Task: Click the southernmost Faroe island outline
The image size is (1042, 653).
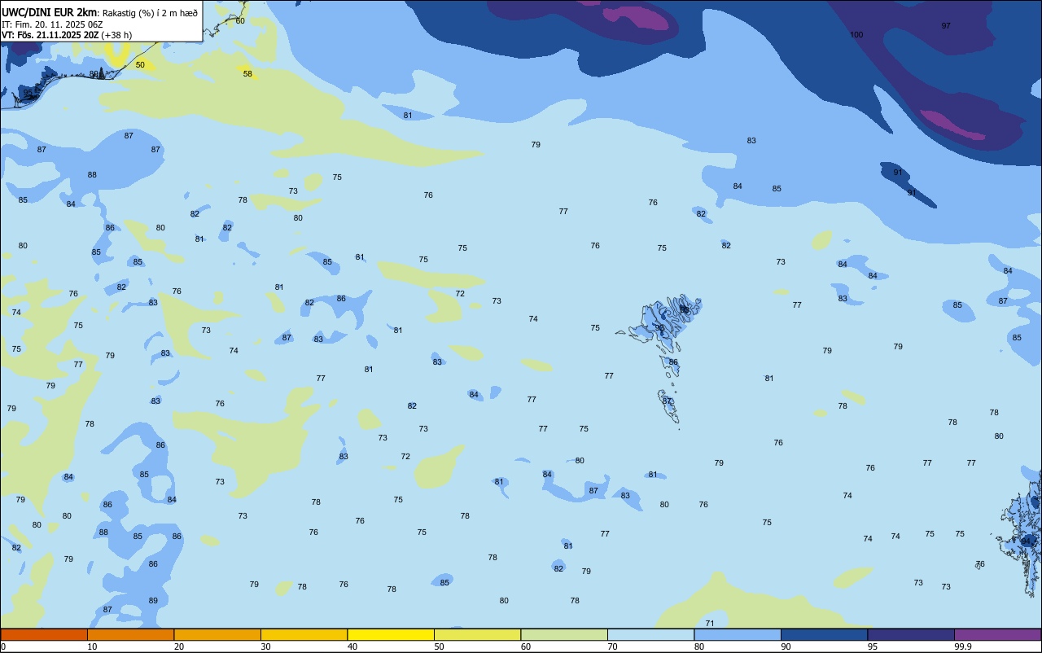Action: [x=669, y=405]
